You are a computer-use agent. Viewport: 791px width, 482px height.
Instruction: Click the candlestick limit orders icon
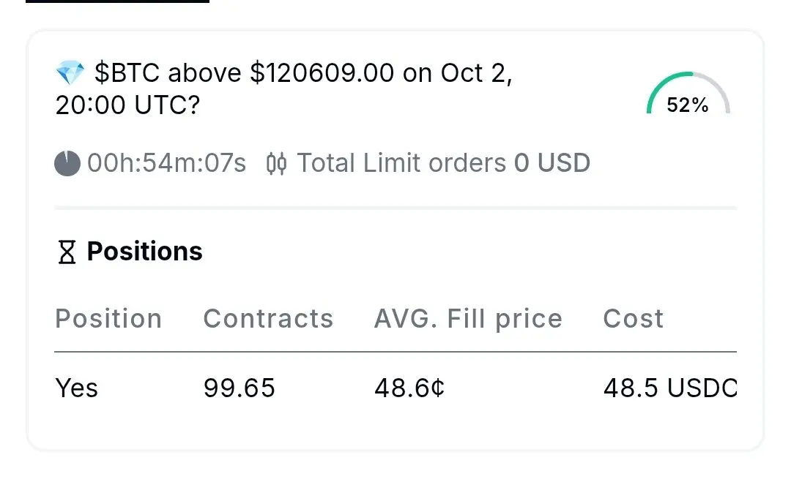pyautogui.click(x=276, y=163)
